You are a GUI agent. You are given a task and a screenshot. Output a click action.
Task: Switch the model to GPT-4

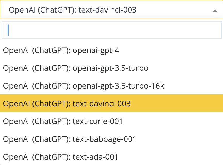point(61,50)
